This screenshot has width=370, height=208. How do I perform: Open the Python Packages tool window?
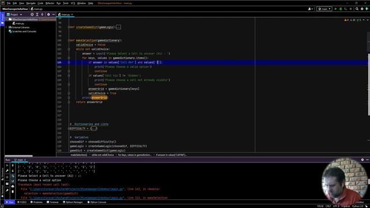click(73, 202)
